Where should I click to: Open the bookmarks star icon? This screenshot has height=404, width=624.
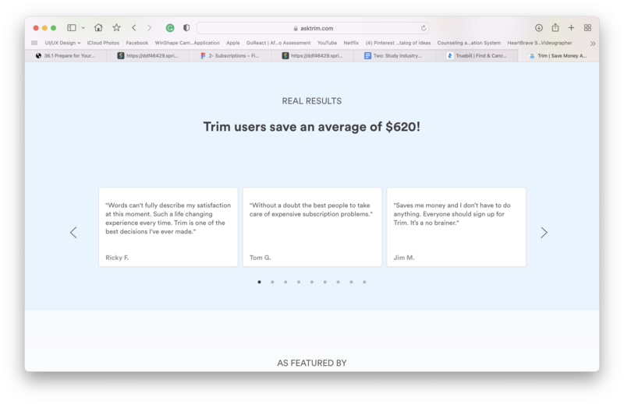coord(116,27)
